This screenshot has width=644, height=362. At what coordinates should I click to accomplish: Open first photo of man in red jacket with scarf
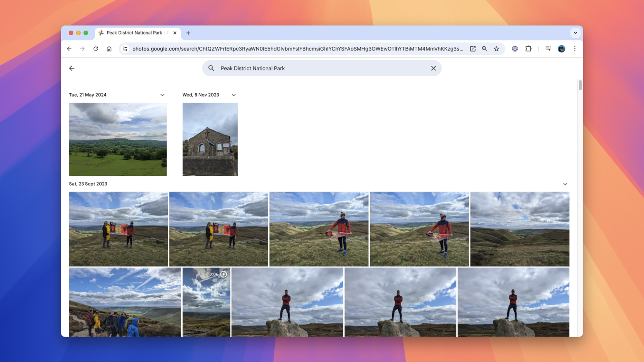[x=319, y=229]
